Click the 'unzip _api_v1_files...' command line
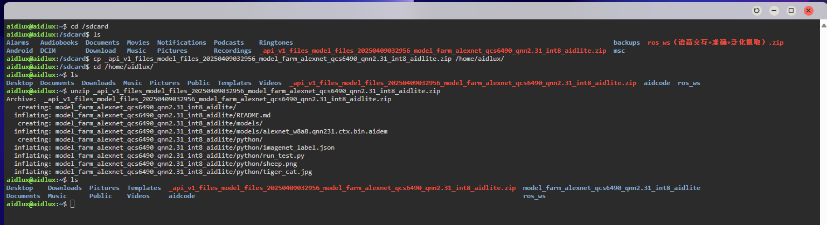Viewport: 827px width, 225px height. point(255,91)
